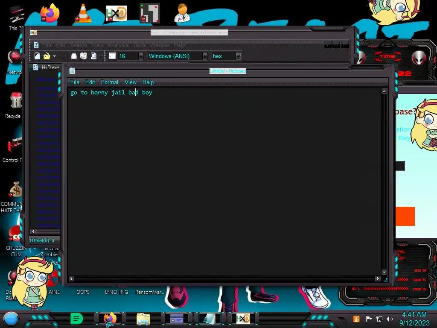This screenshot has width=437, height=328.
Task: Open the Notepad File menu
Action: [75, 82]
